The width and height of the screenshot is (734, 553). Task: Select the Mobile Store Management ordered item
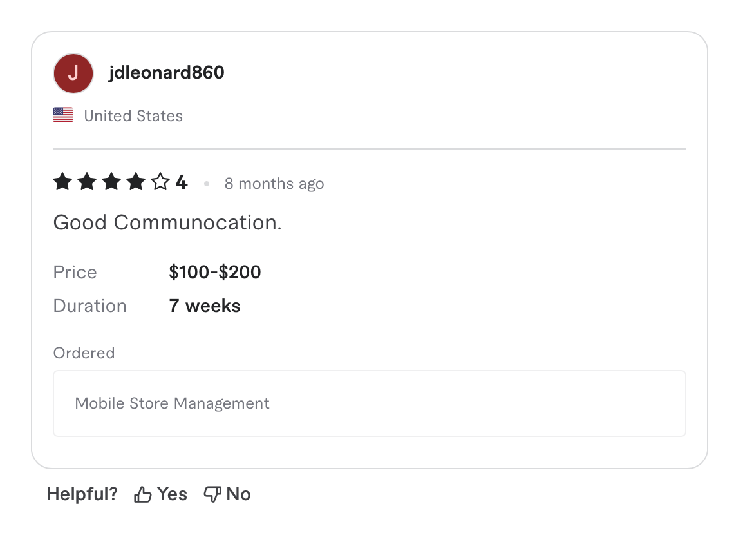click(172, 403)
